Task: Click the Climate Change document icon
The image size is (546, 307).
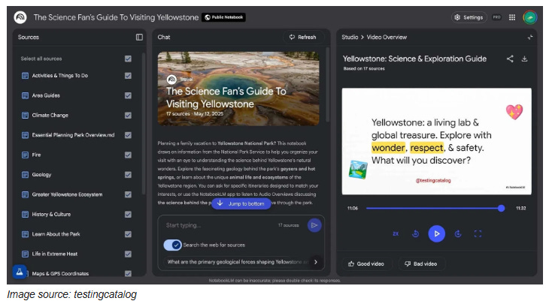Action: click(x=25, y=115)
